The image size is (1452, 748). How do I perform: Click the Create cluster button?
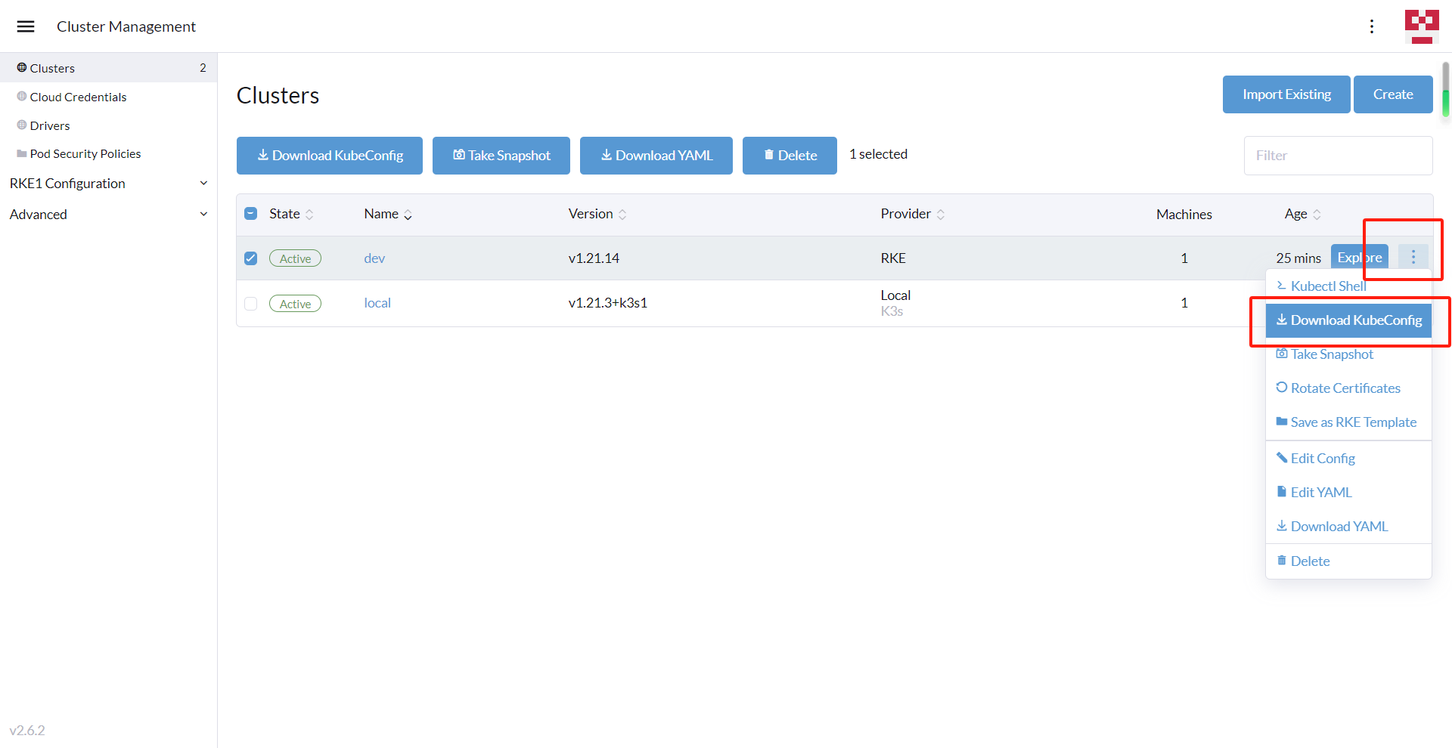pos(1393,94)
